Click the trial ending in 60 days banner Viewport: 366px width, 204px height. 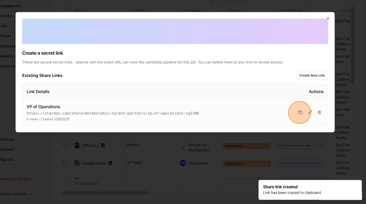tap(23, 179)
